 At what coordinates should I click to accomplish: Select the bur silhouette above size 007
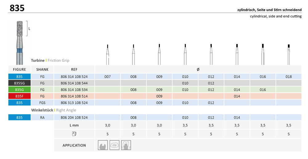pos(107,54)
